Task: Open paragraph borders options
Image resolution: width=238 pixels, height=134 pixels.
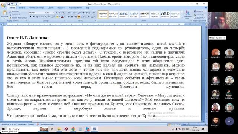Action: pyautogui.click(x=93, y=17)
